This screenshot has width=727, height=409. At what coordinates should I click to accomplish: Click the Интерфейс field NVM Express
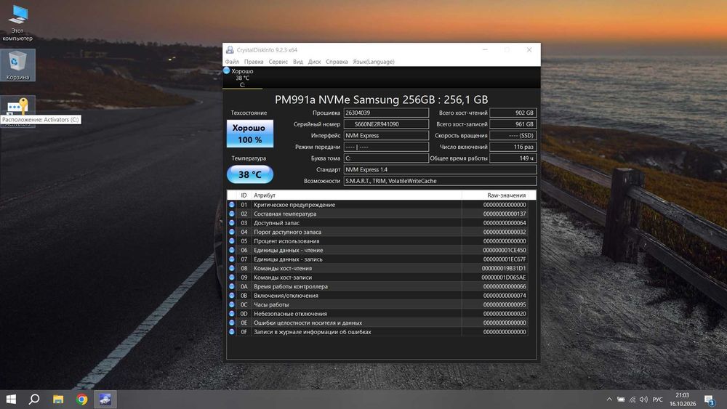(x=386, y=135)
